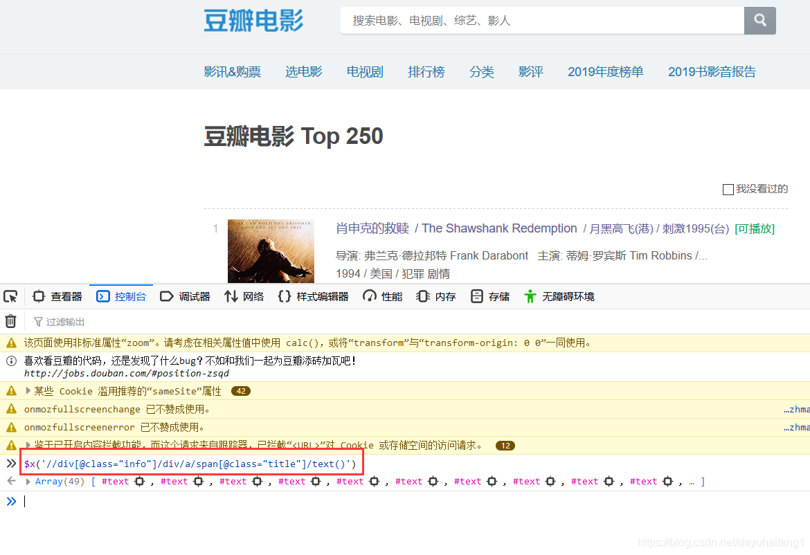
Task: Click the zoom warning triangle icon
Action: click(x=11, y=343)
